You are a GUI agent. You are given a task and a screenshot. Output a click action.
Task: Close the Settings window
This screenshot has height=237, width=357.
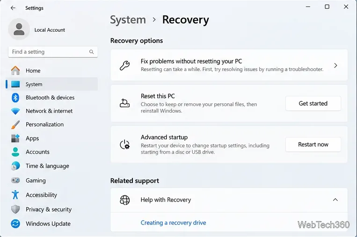pos(346,7)
